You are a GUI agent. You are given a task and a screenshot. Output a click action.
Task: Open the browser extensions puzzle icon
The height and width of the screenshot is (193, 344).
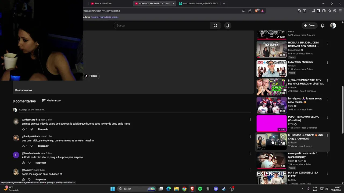pos(299,11)
